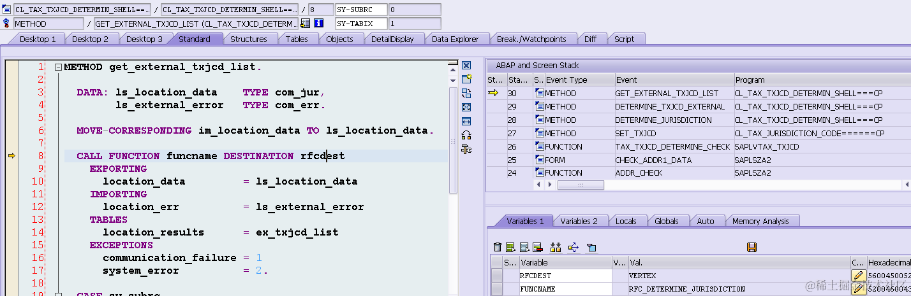Click the stack icon for the CHECK_ADDR1_DATA row
This screenshot has width=911, height=296.
pyautogui.click(x=539, y=160)
